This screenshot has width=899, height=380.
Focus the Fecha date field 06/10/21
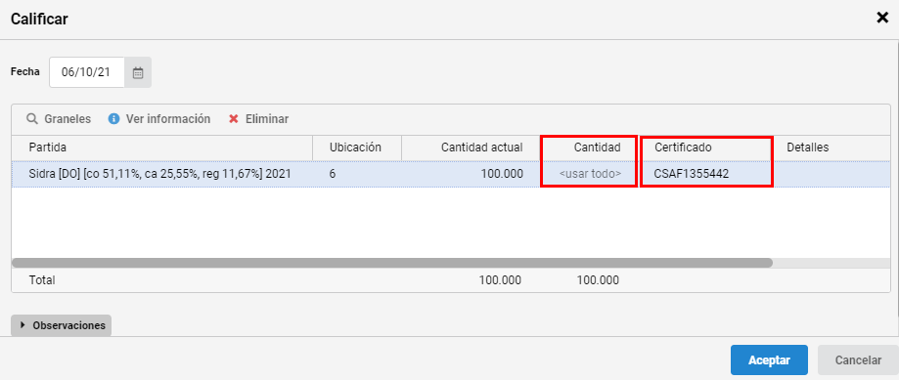pyautogui.click(x=87, y=72)
